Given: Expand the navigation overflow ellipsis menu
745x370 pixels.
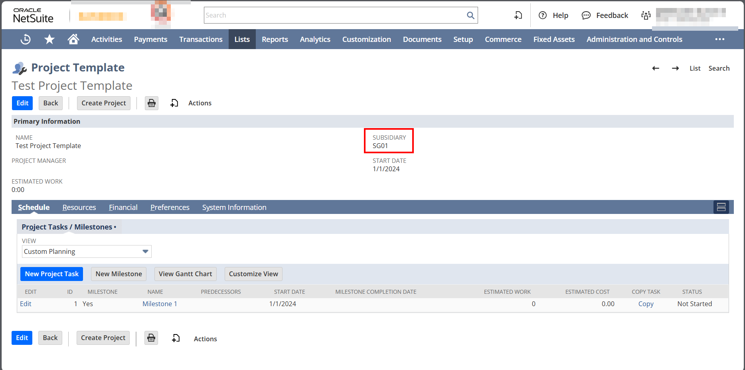Looking at the screenshot, I should tap(719, 39).
